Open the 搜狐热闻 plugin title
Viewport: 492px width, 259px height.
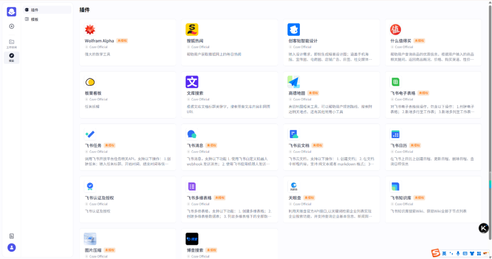click(195, 41)
